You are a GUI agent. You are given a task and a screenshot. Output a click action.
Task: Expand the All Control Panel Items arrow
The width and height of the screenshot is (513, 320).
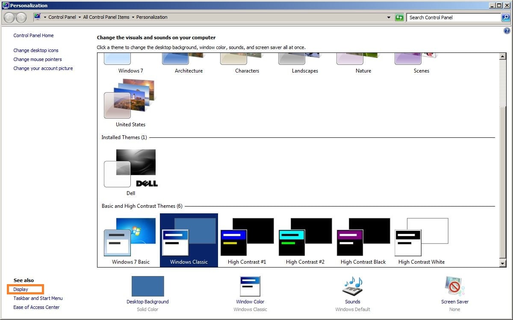[x=133, y=17]
